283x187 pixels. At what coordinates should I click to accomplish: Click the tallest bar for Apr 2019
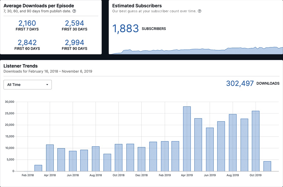pyautogui.click(x=187, y=139)
